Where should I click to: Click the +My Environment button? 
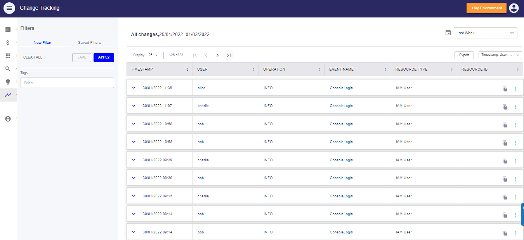coord(486,8)
